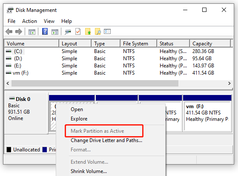Select the Disk 0 label panel
This screenshot has height=176, width=238.
26,113
